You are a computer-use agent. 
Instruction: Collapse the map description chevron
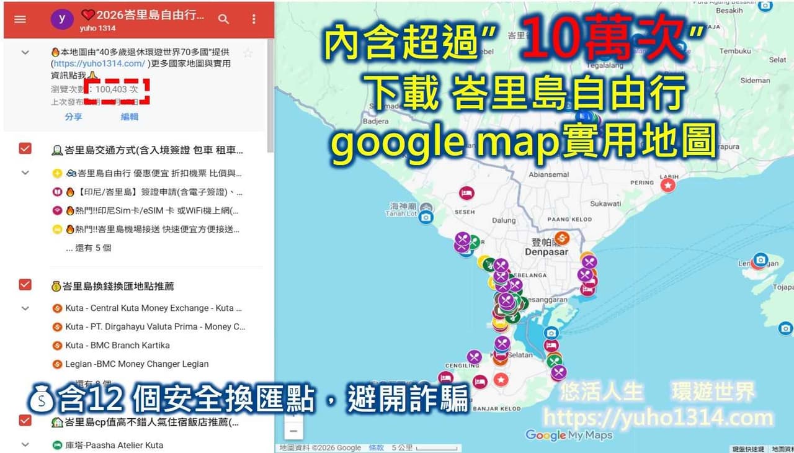(x=25, y=53)
